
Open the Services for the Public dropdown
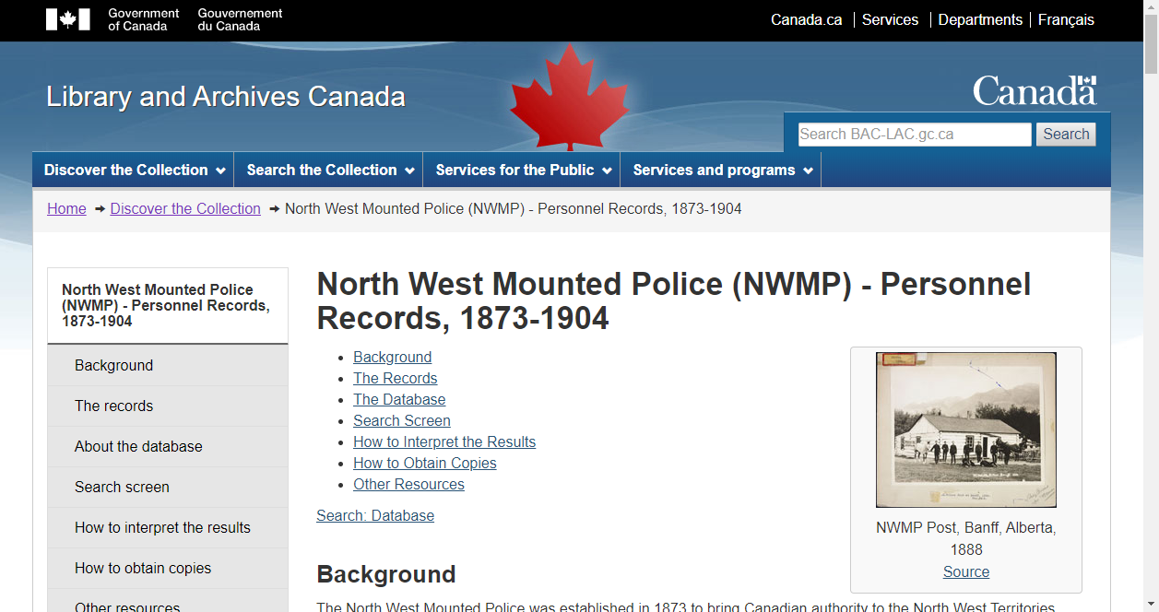point(521,170)
